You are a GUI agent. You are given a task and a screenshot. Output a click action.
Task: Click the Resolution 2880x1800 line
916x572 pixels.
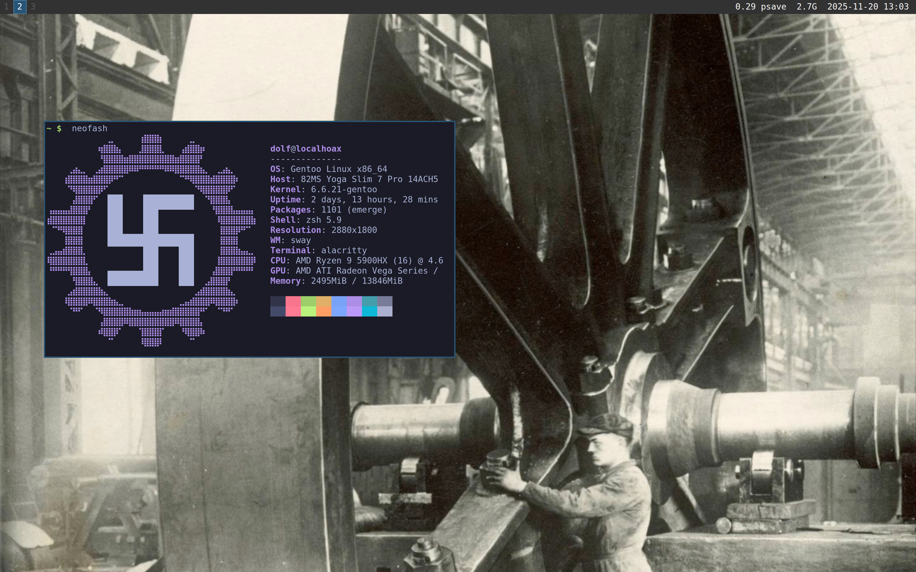(x=323, y=230)
